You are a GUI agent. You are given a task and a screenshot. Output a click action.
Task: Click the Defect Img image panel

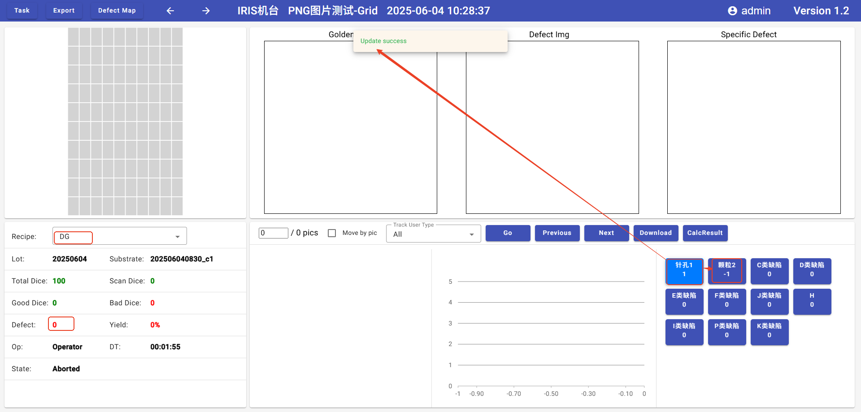point(552,127)
